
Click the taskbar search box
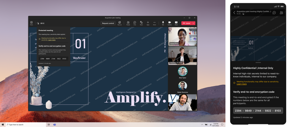[x=26, y=125]
